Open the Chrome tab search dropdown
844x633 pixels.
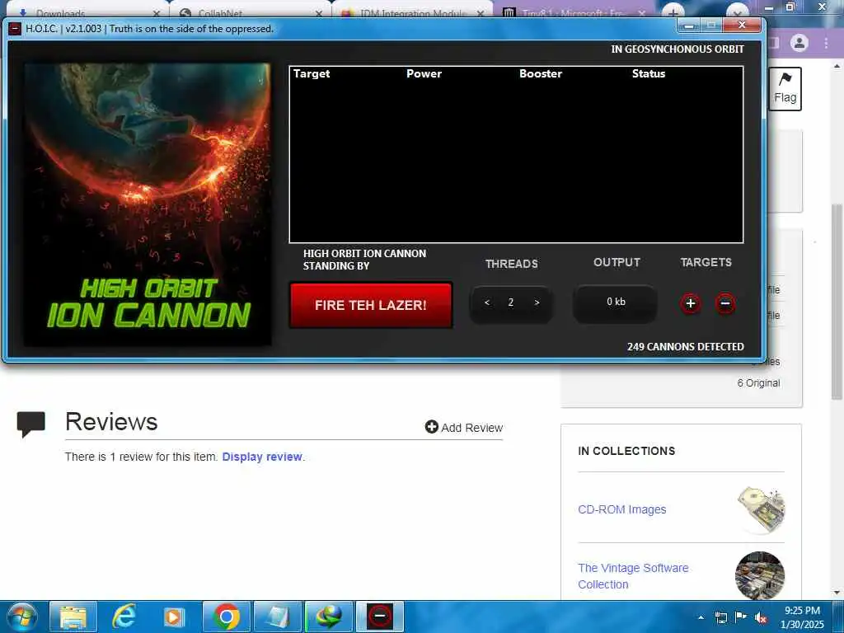click(x=738, y=12)
